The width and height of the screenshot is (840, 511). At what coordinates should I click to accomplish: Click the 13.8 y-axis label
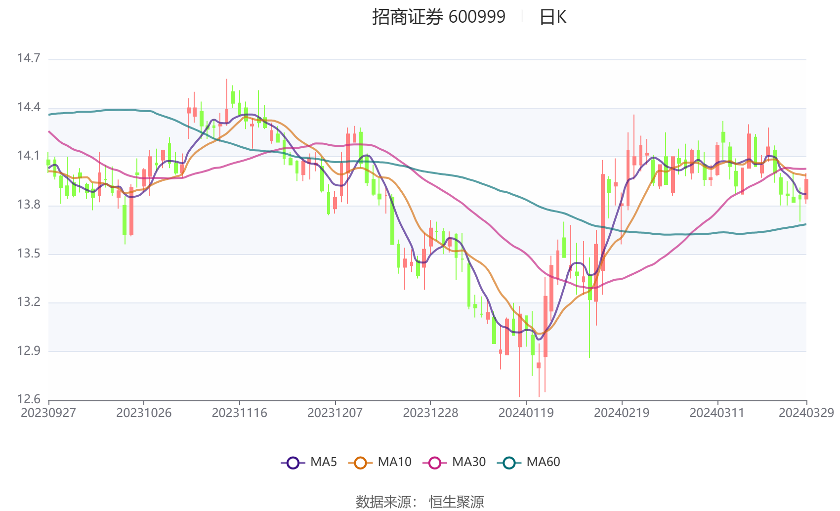click(x=29, y=205)
